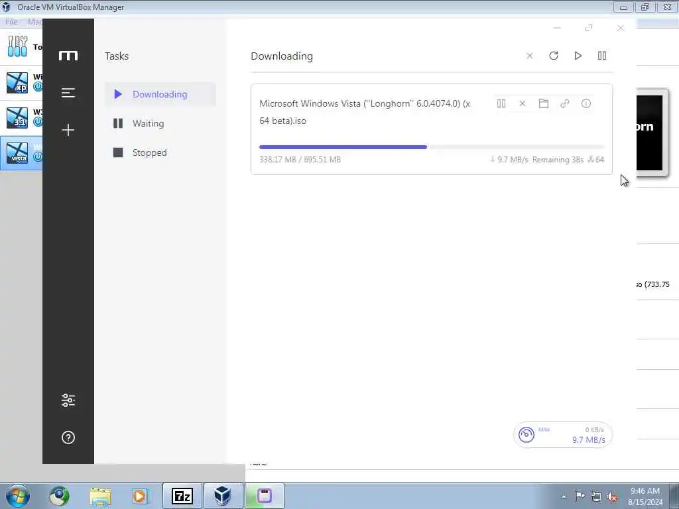Screen dimensions: 679x509
Task: Show info for the Longhorn iso task
Action: pos(586,103)
